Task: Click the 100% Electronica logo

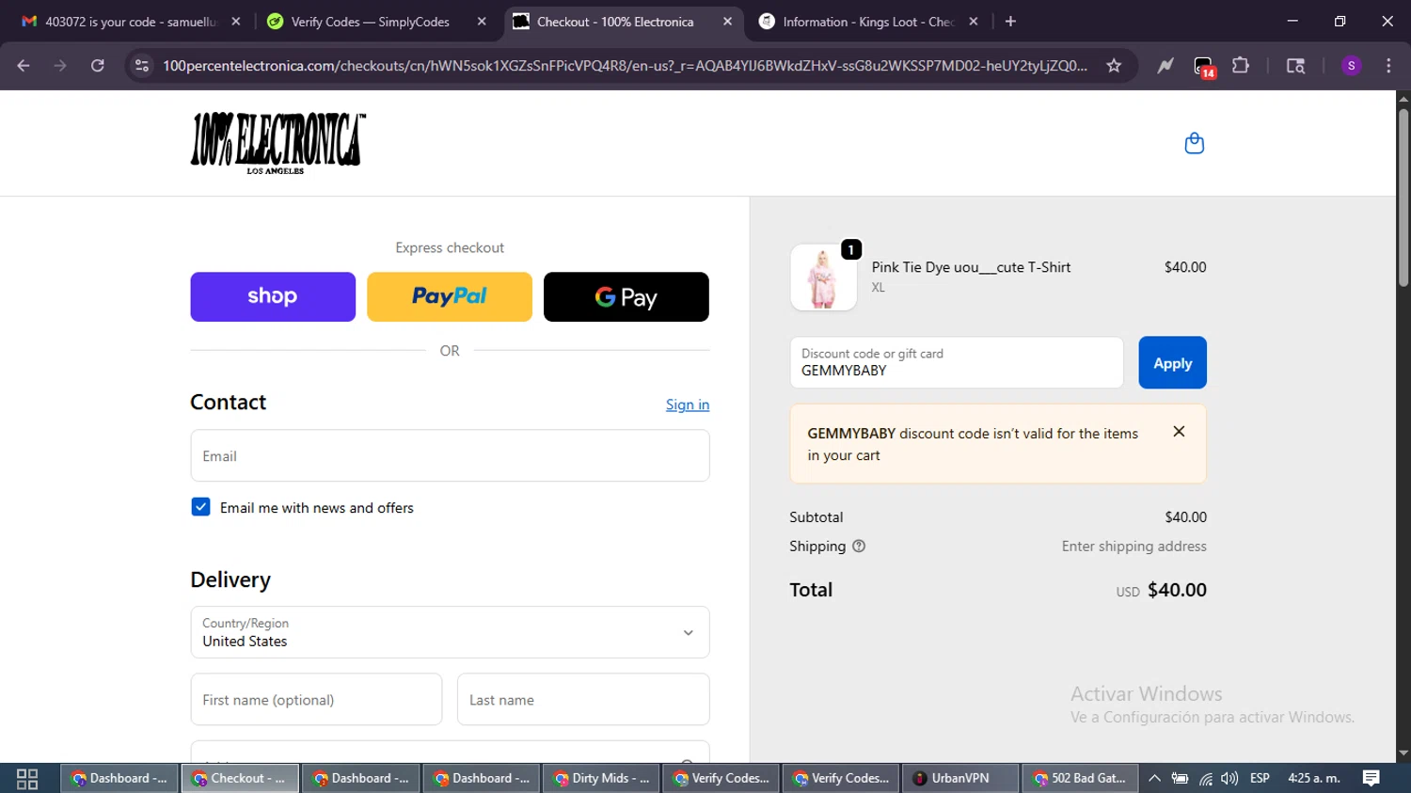Action: 278,143
